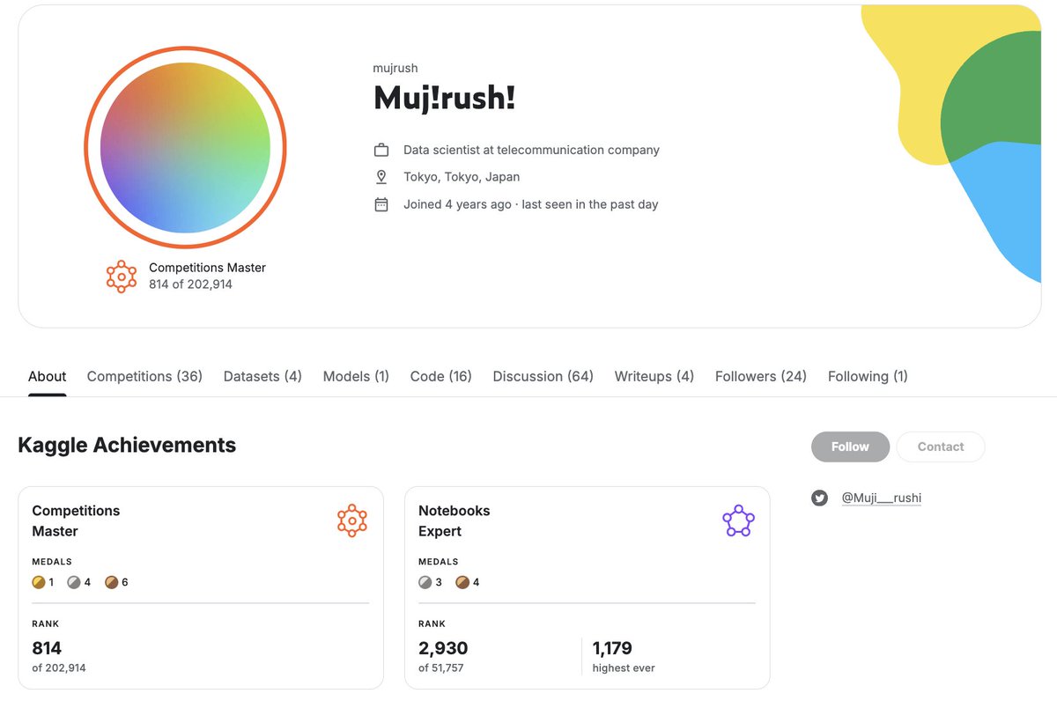
Task: Click the Joined 4 years ago text
Action: (x=457, y=204)
